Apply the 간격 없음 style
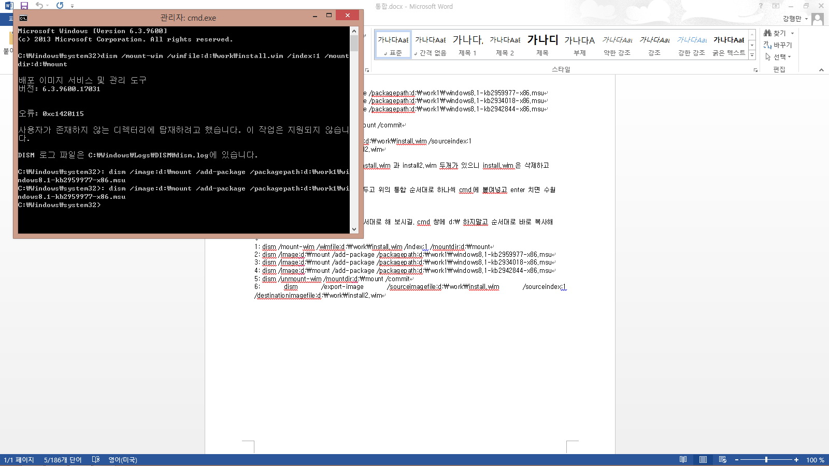This screenshot has width=829, height=466. point(430,45)
